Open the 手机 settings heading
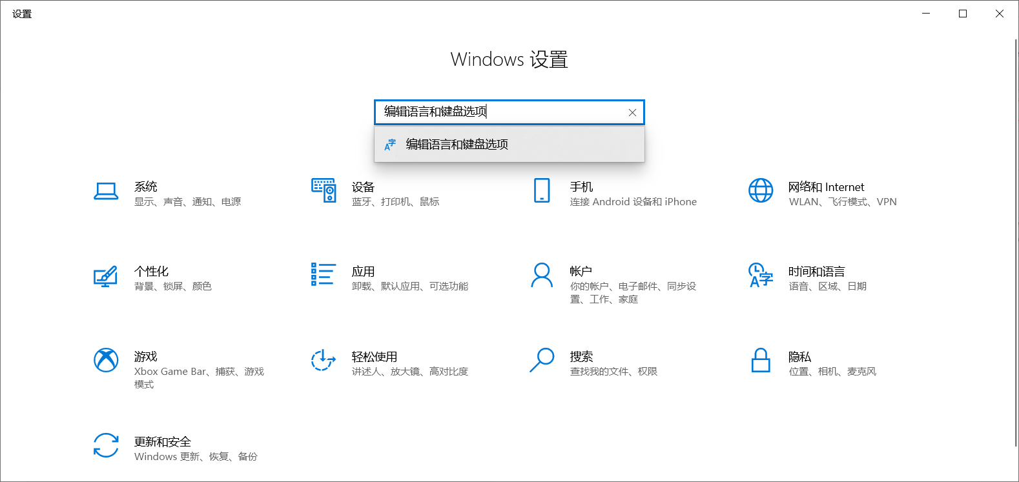 pos(581,186)
